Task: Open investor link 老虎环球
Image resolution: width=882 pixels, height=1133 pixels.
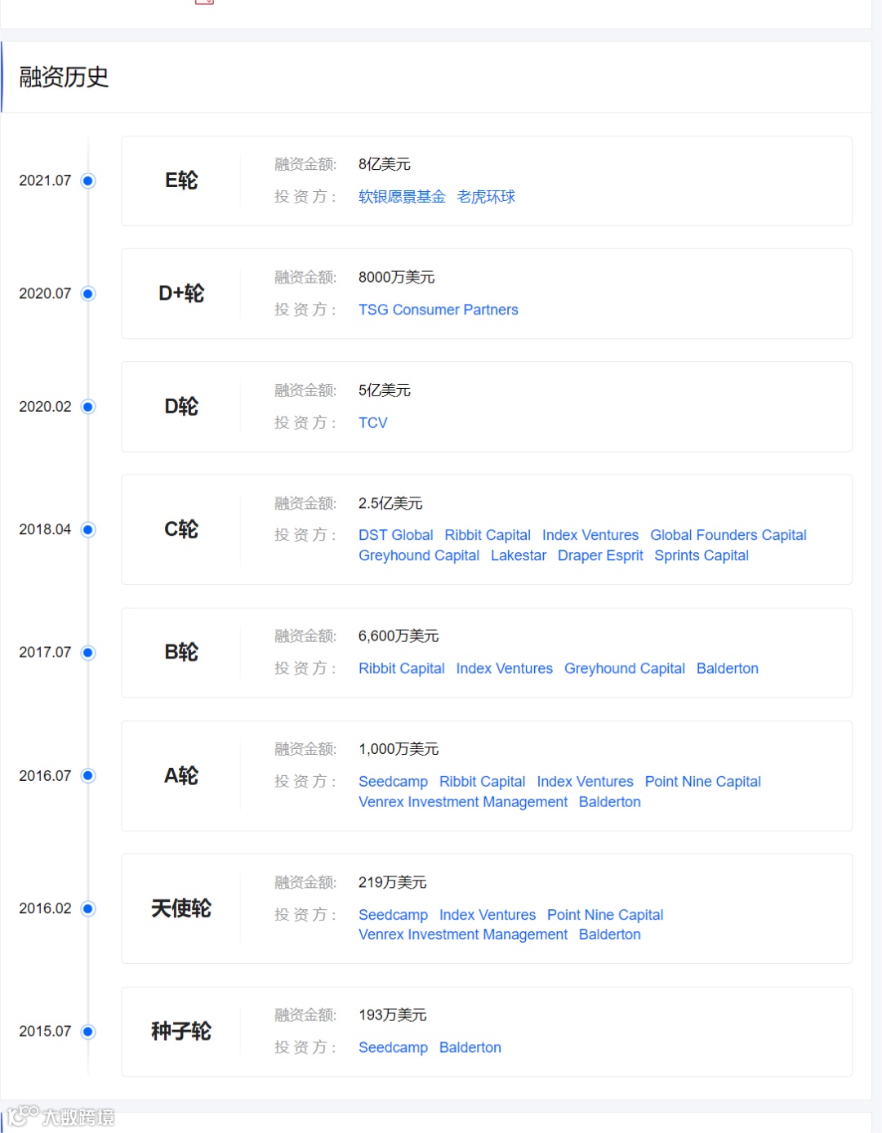Action: click(x=486, y=197)
